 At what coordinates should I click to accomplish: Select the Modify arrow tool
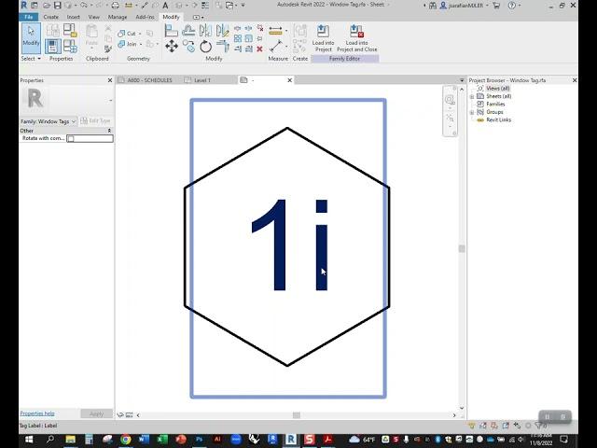coord(31,38)
